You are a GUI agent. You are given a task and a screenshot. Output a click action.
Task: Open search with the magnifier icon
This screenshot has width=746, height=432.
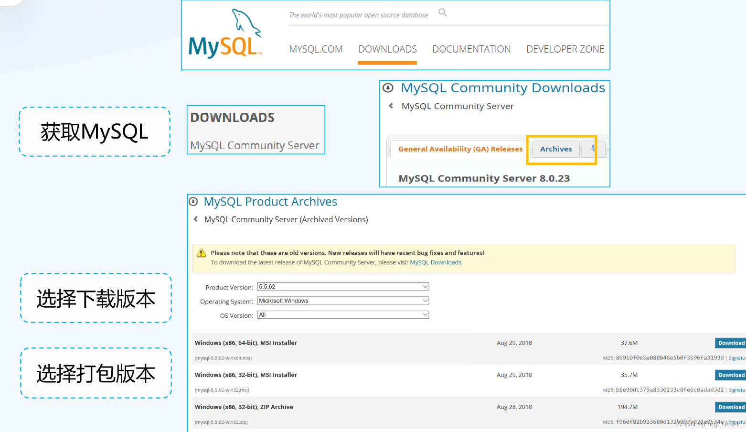tap(442, 12)
